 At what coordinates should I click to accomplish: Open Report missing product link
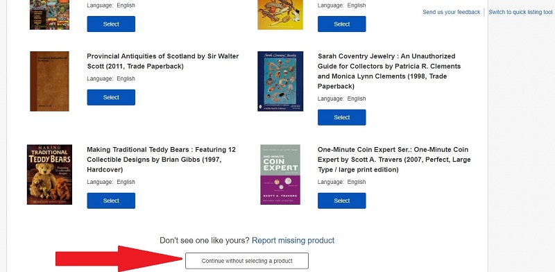[293, 241]
